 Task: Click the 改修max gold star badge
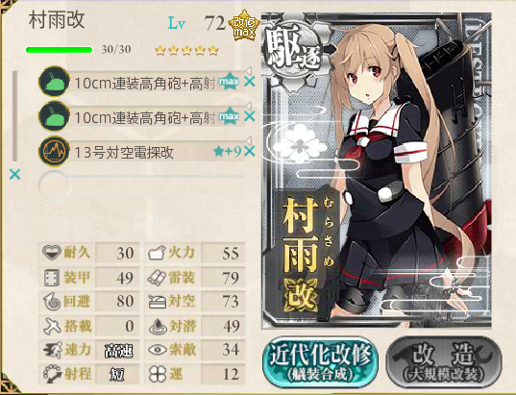(x=244, y=25)
